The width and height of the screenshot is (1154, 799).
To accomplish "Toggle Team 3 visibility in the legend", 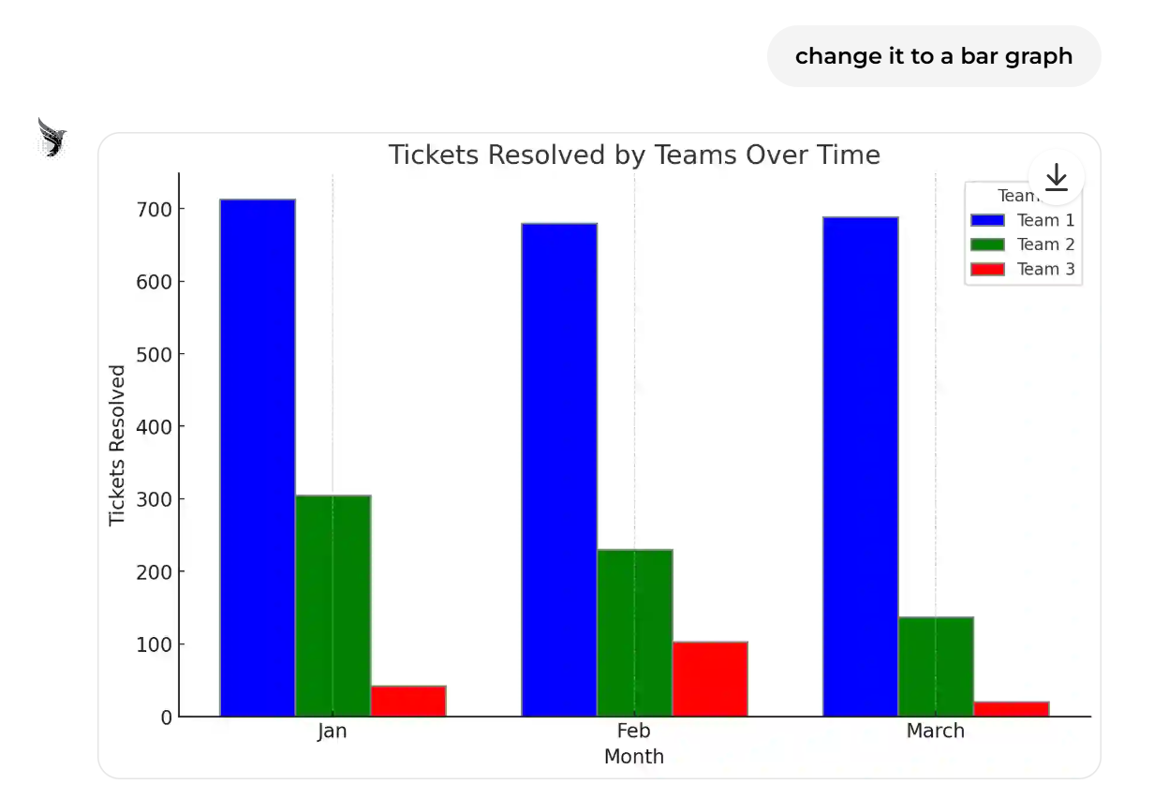I will tap(1044, 269).
